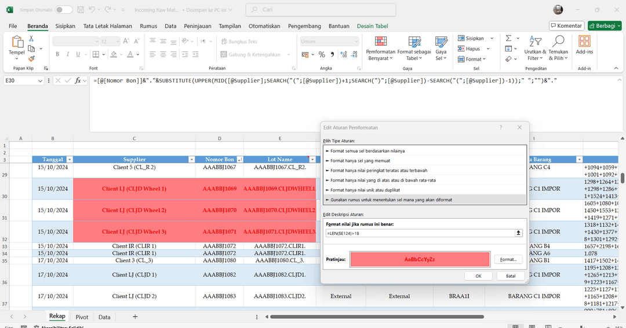This screenshot has width=626, height=328.
Task: Click the Add-ins icon in ribbon
Action: (584, 40)
